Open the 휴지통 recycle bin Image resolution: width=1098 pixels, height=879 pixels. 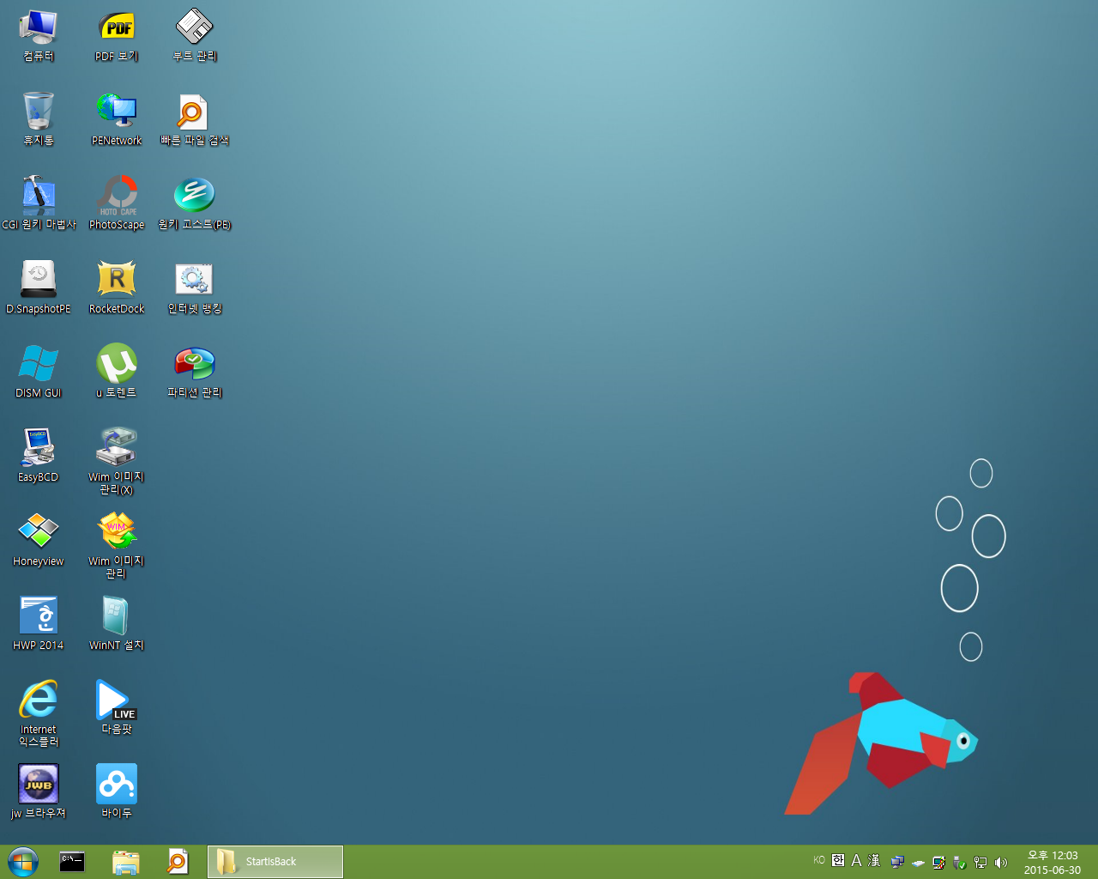point(38,119)
